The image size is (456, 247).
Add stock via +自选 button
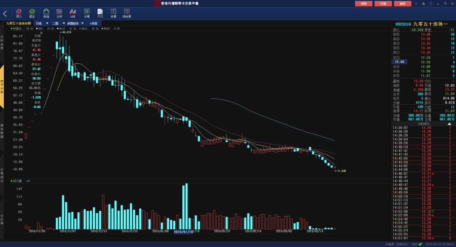(93, 23)
